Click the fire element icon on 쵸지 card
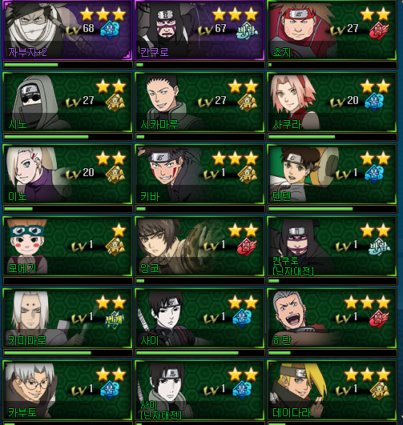The height and width of the screenshot is (425, 403). click(x=379, y=31)
